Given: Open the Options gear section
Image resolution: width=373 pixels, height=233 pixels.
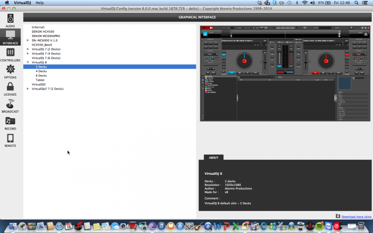Looking at the screenshot, I should pos(10,72).
